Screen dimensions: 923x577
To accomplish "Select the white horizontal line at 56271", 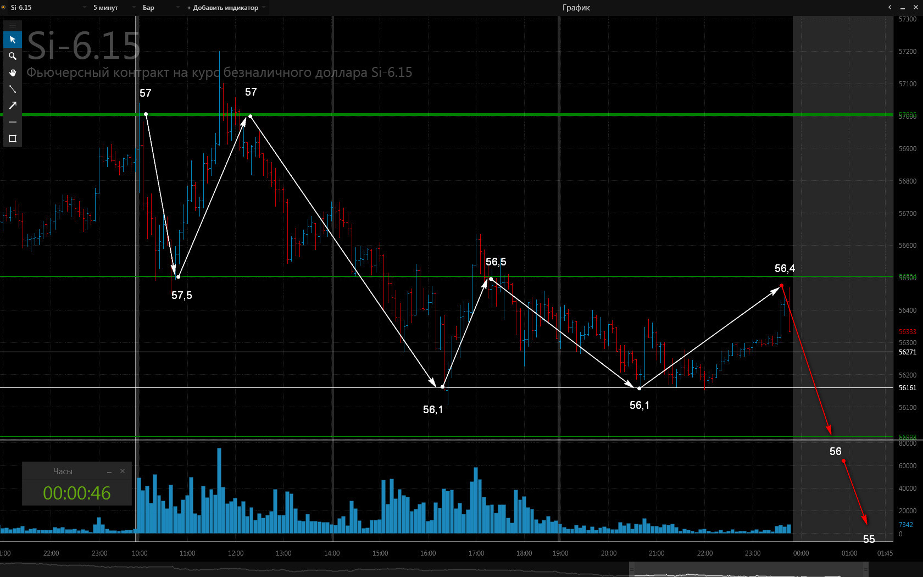I will (x=446, y=352).
